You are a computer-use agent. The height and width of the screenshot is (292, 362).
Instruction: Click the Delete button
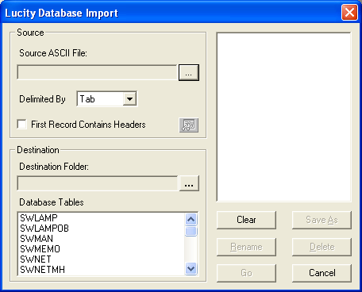[x=322, y=247]
